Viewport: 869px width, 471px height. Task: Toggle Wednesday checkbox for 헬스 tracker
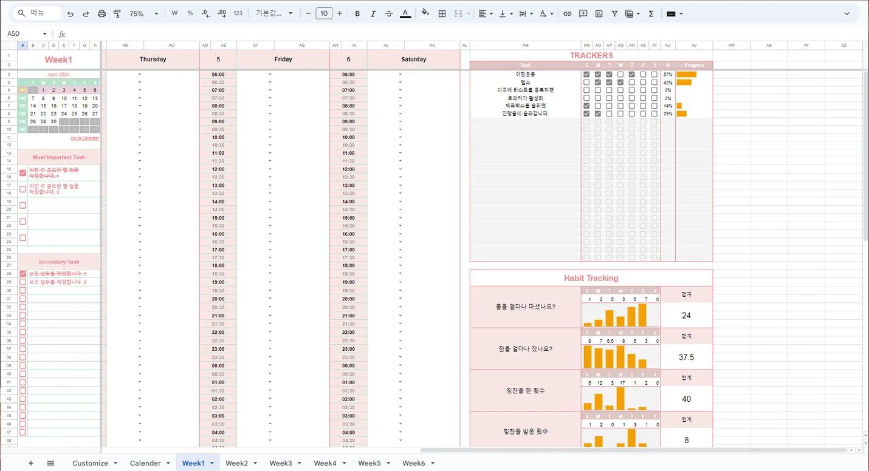click(x=620, y=82)
